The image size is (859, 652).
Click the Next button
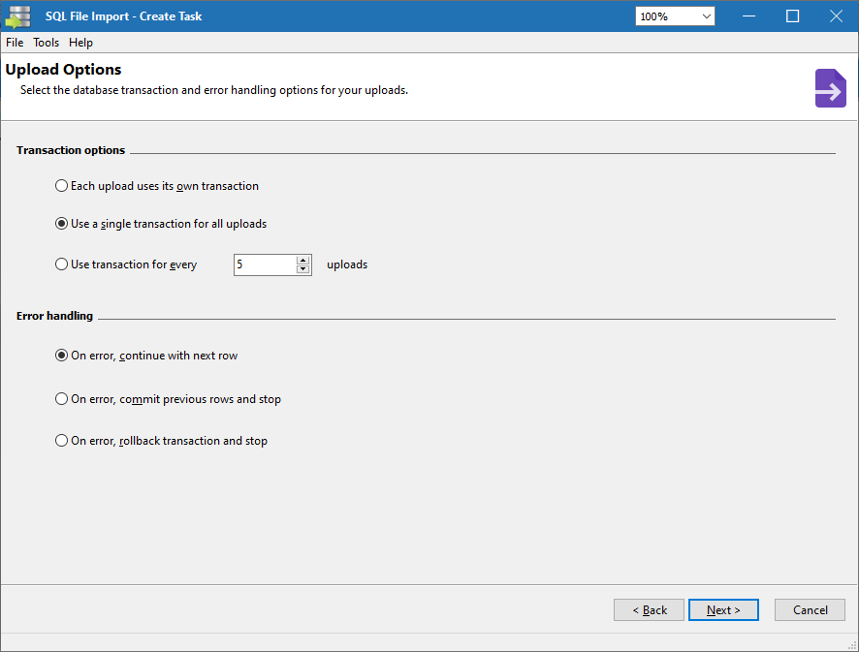click(x=723, y=610)
